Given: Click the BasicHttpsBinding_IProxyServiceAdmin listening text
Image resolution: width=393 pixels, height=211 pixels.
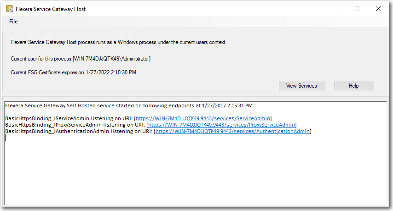Looking at the screenshot, I should pos(75,125).
